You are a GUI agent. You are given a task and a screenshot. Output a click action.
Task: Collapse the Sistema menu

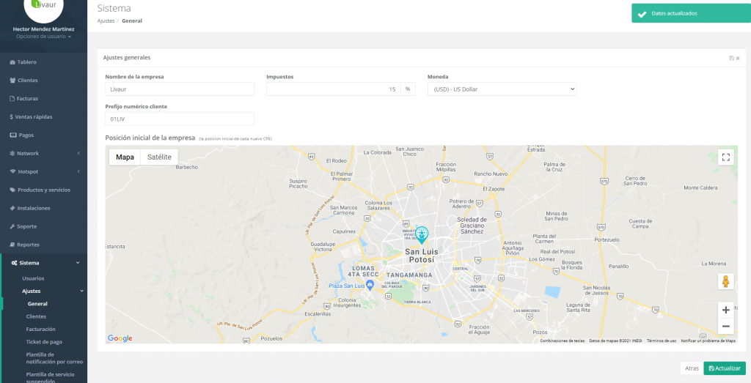43,263
